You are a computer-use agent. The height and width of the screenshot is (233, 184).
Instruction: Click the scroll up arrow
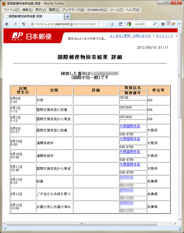pos(179,31)
